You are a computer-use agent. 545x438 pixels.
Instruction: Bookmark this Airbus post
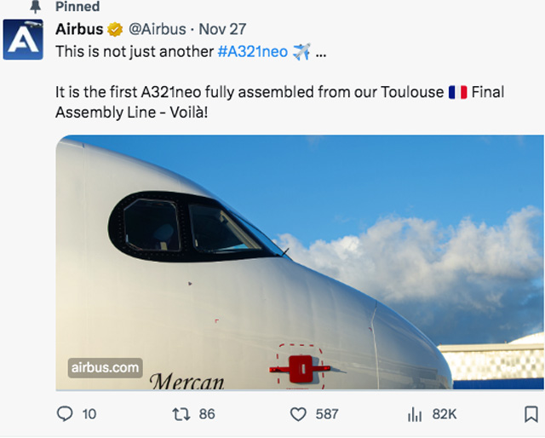(x=531, y=414)
